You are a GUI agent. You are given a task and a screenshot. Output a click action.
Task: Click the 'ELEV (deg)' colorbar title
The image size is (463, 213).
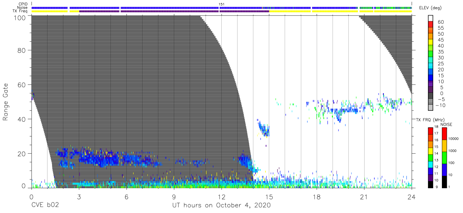coord(430,8)
